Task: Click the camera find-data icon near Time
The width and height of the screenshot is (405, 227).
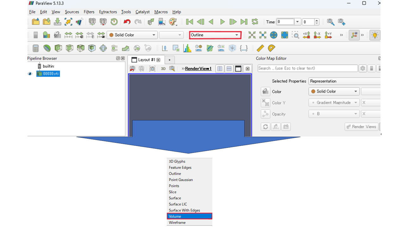Action: pyautogui.click(x=331, y=22)
